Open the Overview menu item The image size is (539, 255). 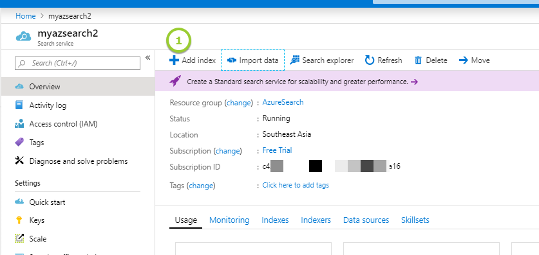pyautogui.click(x=78, y=86)
